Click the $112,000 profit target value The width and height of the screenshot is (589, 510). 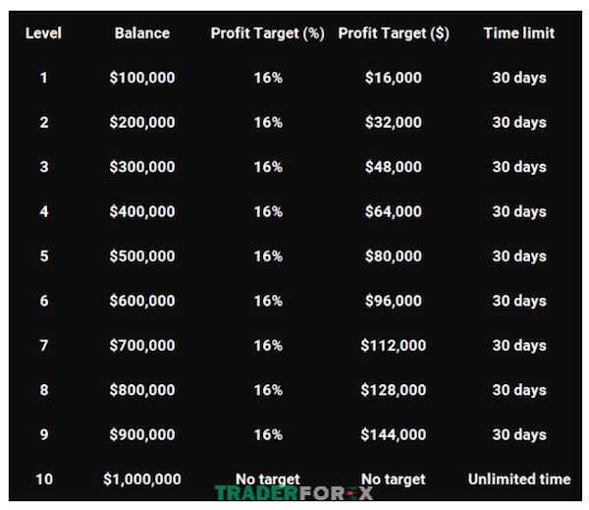394,345
